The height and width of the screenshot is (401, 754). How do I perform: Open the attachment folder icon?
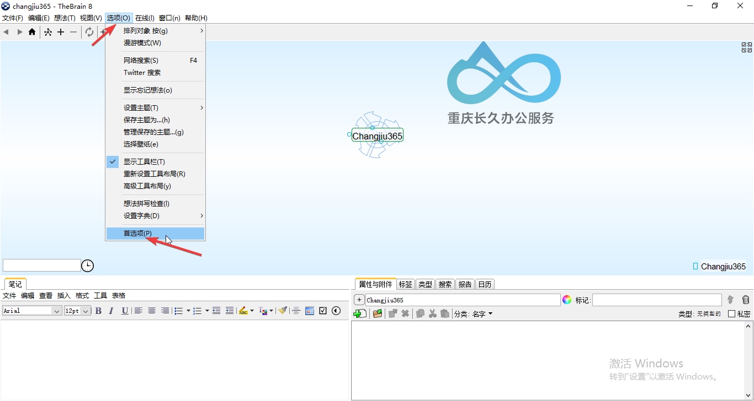point(378,313)
